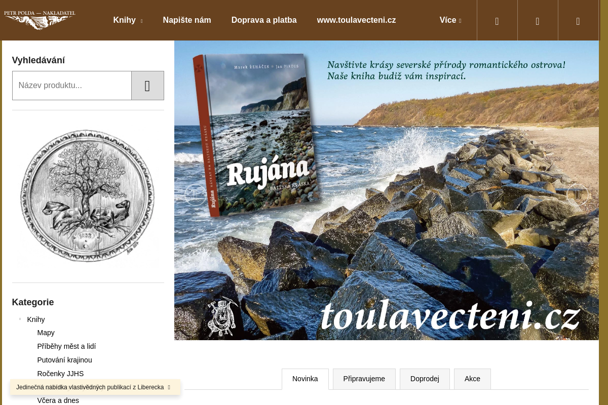This screenshot has height=405, width=608.
Task: Click the Jedinečná nabídka vlastivědných publikací text
Action: (90, 387)
